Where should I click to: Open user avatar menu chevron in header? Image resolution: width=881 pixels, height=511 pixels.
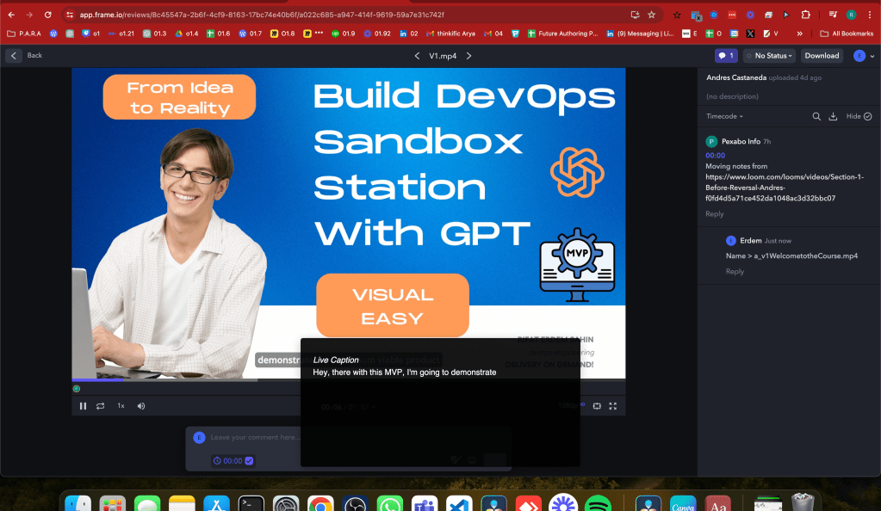[x=872, y=56]
